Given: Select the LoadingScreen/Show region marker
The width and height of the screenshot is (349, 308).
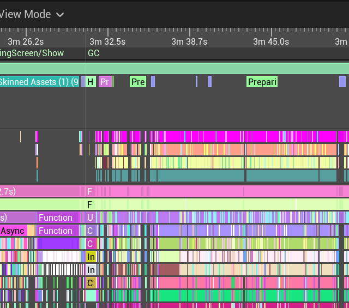Looking at the screenshot, I should pyautogui.click(x=32, y=53).
